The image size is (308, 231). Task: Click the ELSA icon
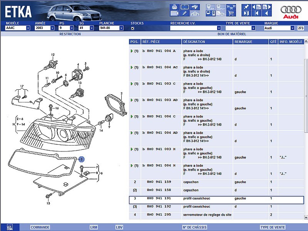coord(211,7)
